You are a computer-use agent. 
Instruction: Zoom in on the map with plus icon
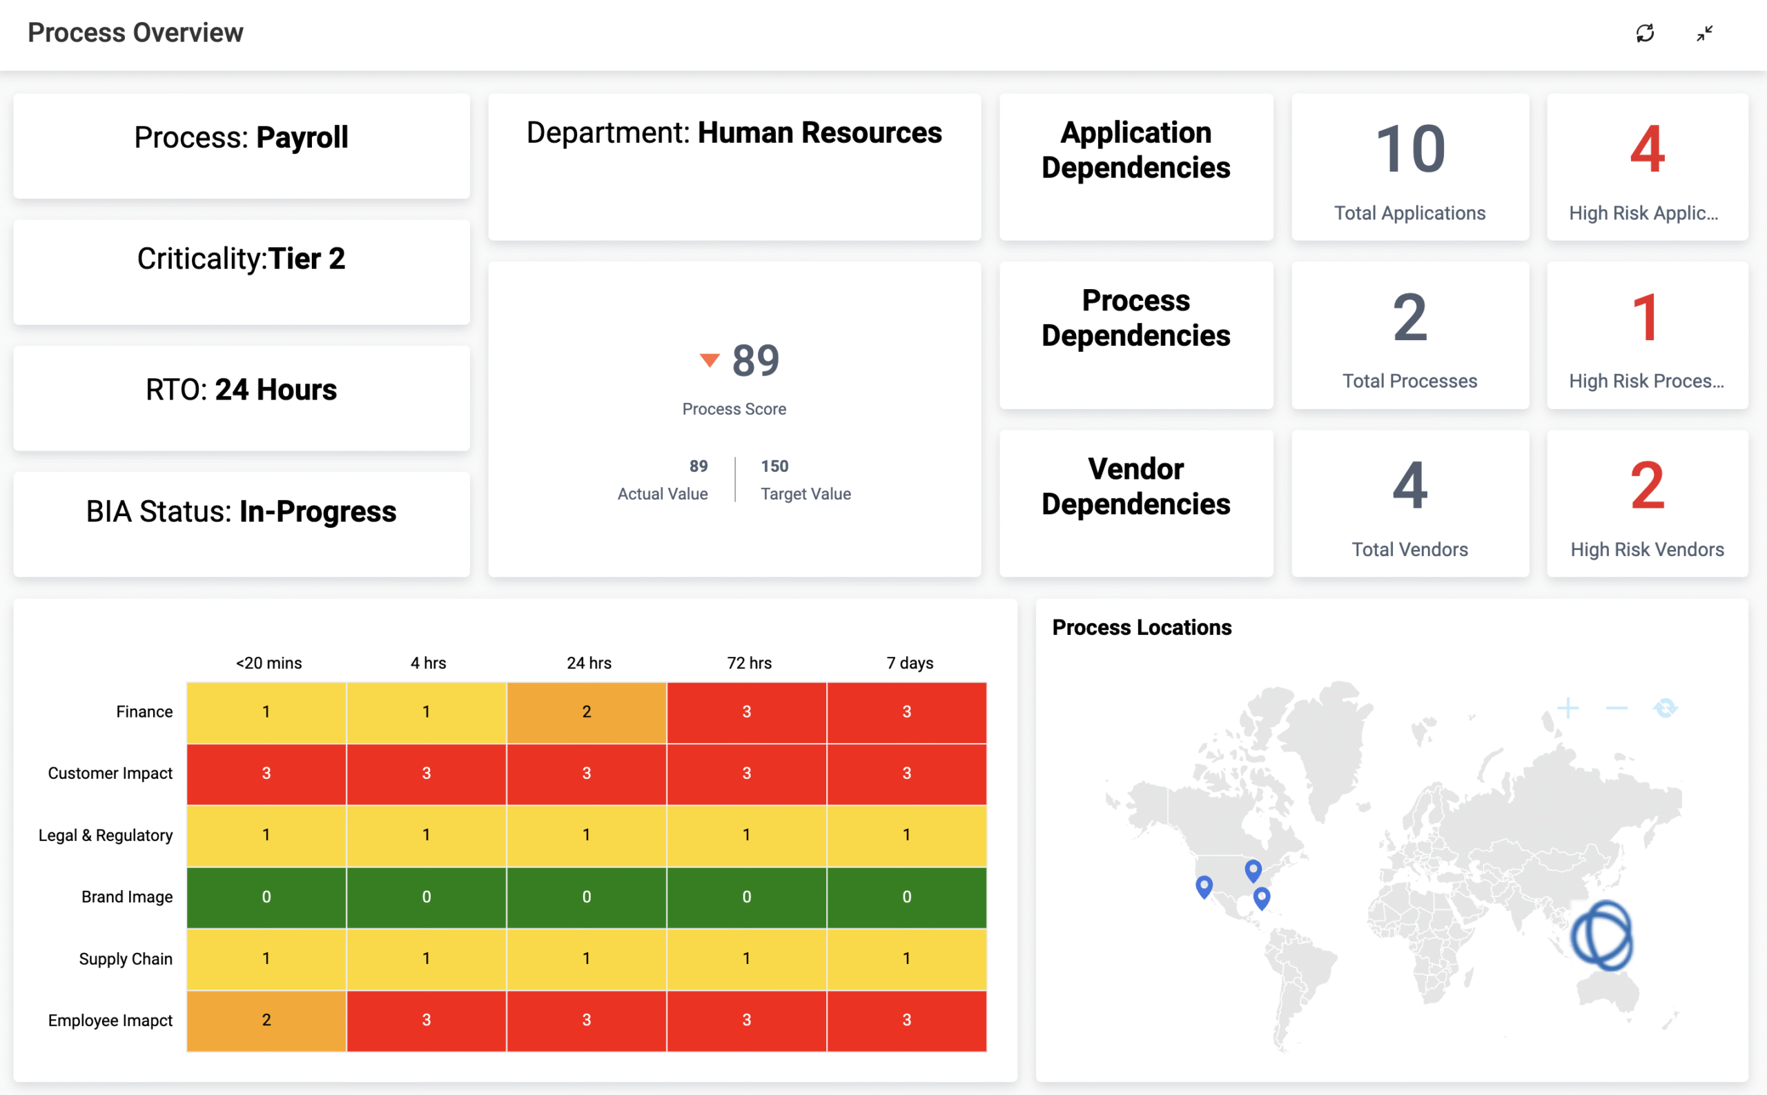click(1568, 707)
